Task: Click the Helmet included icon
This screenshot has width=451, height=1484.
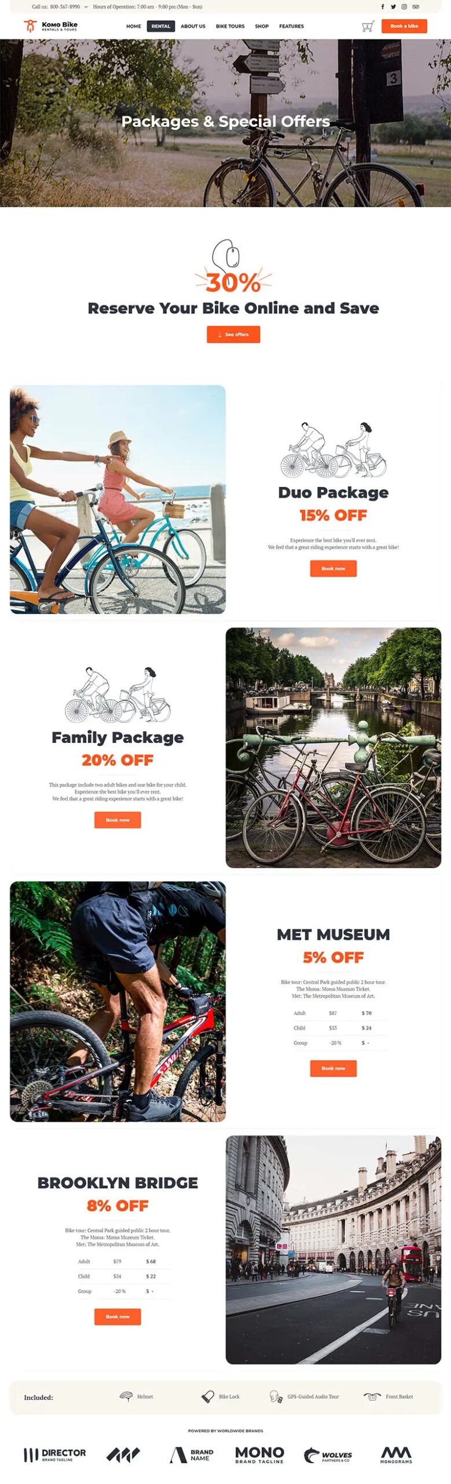Action: [126, 1396]
